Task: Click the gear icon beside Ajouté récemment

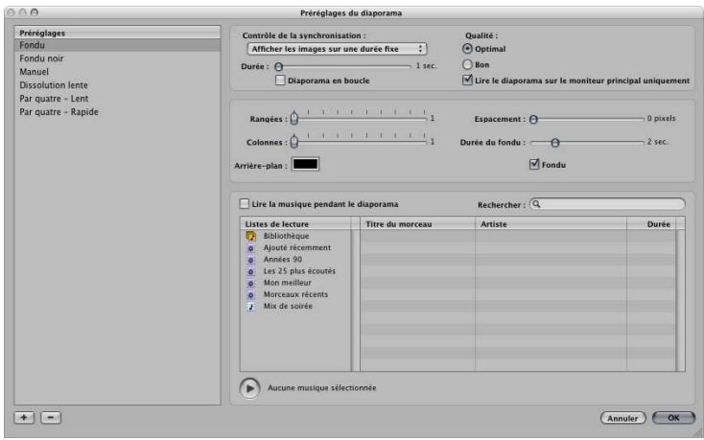Action: coord(251,248)
